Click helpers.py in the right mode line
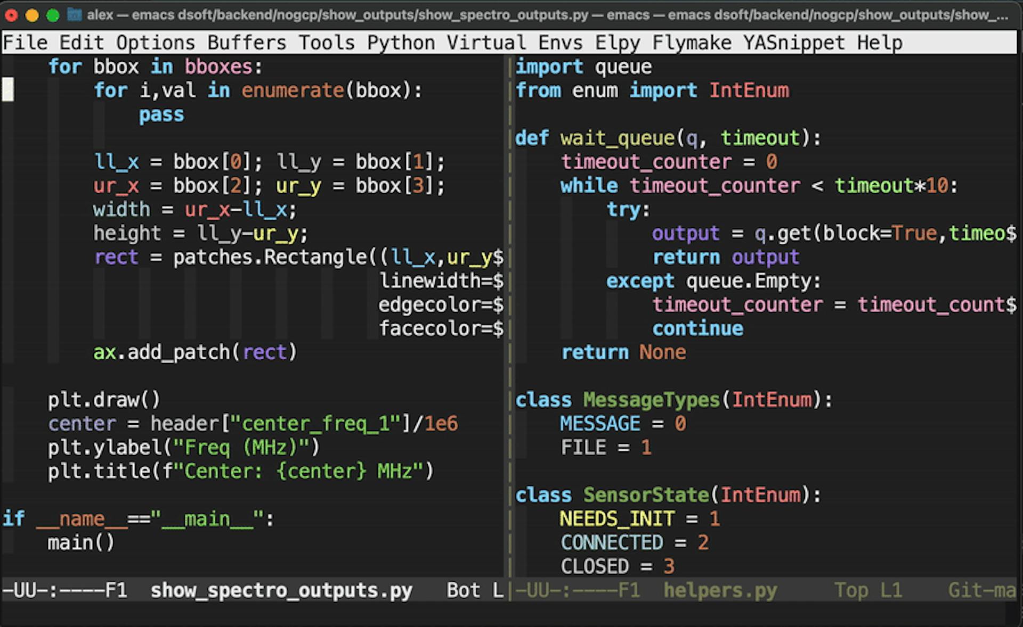1023x627 pixels. pyautogui.click(x=720, y=590)
